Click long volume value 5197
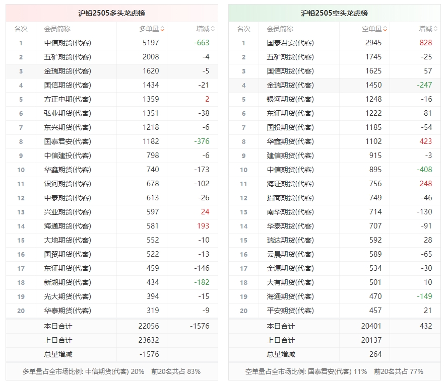 [151, 43]
